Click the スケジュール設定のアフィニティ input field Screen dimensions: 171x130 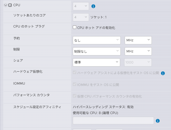113,121
